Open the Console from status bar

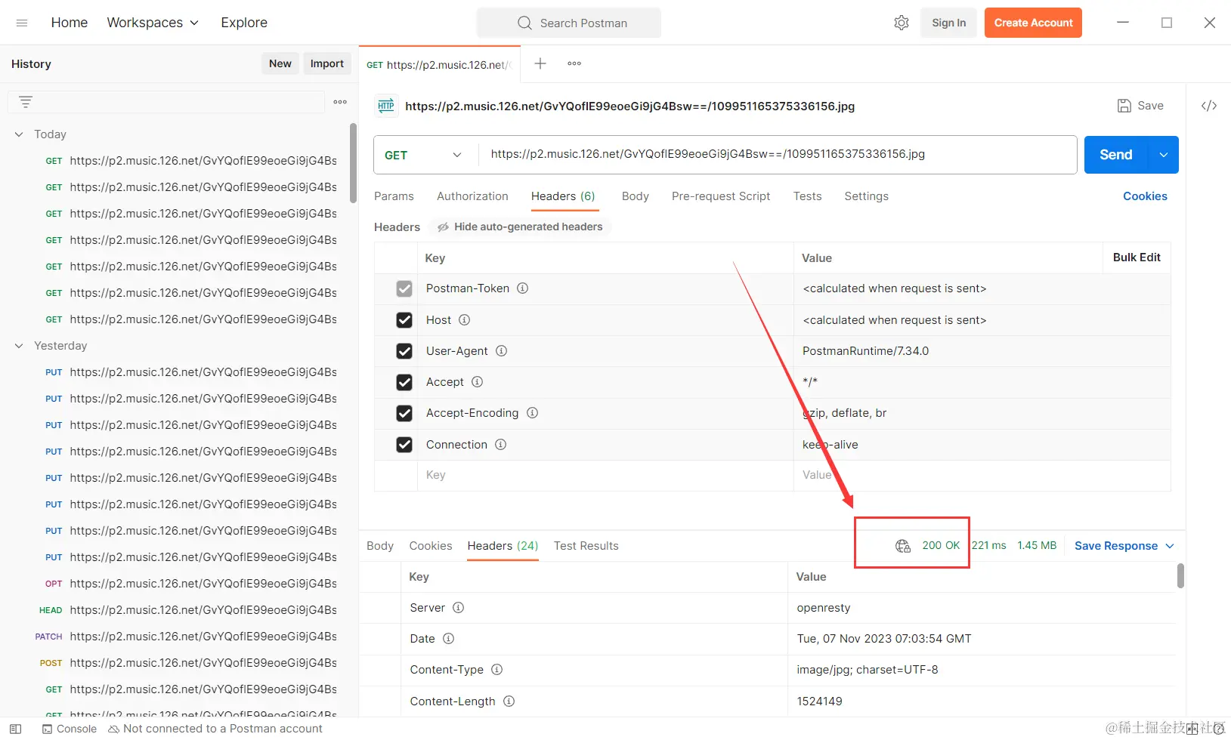tap(70, 729)
